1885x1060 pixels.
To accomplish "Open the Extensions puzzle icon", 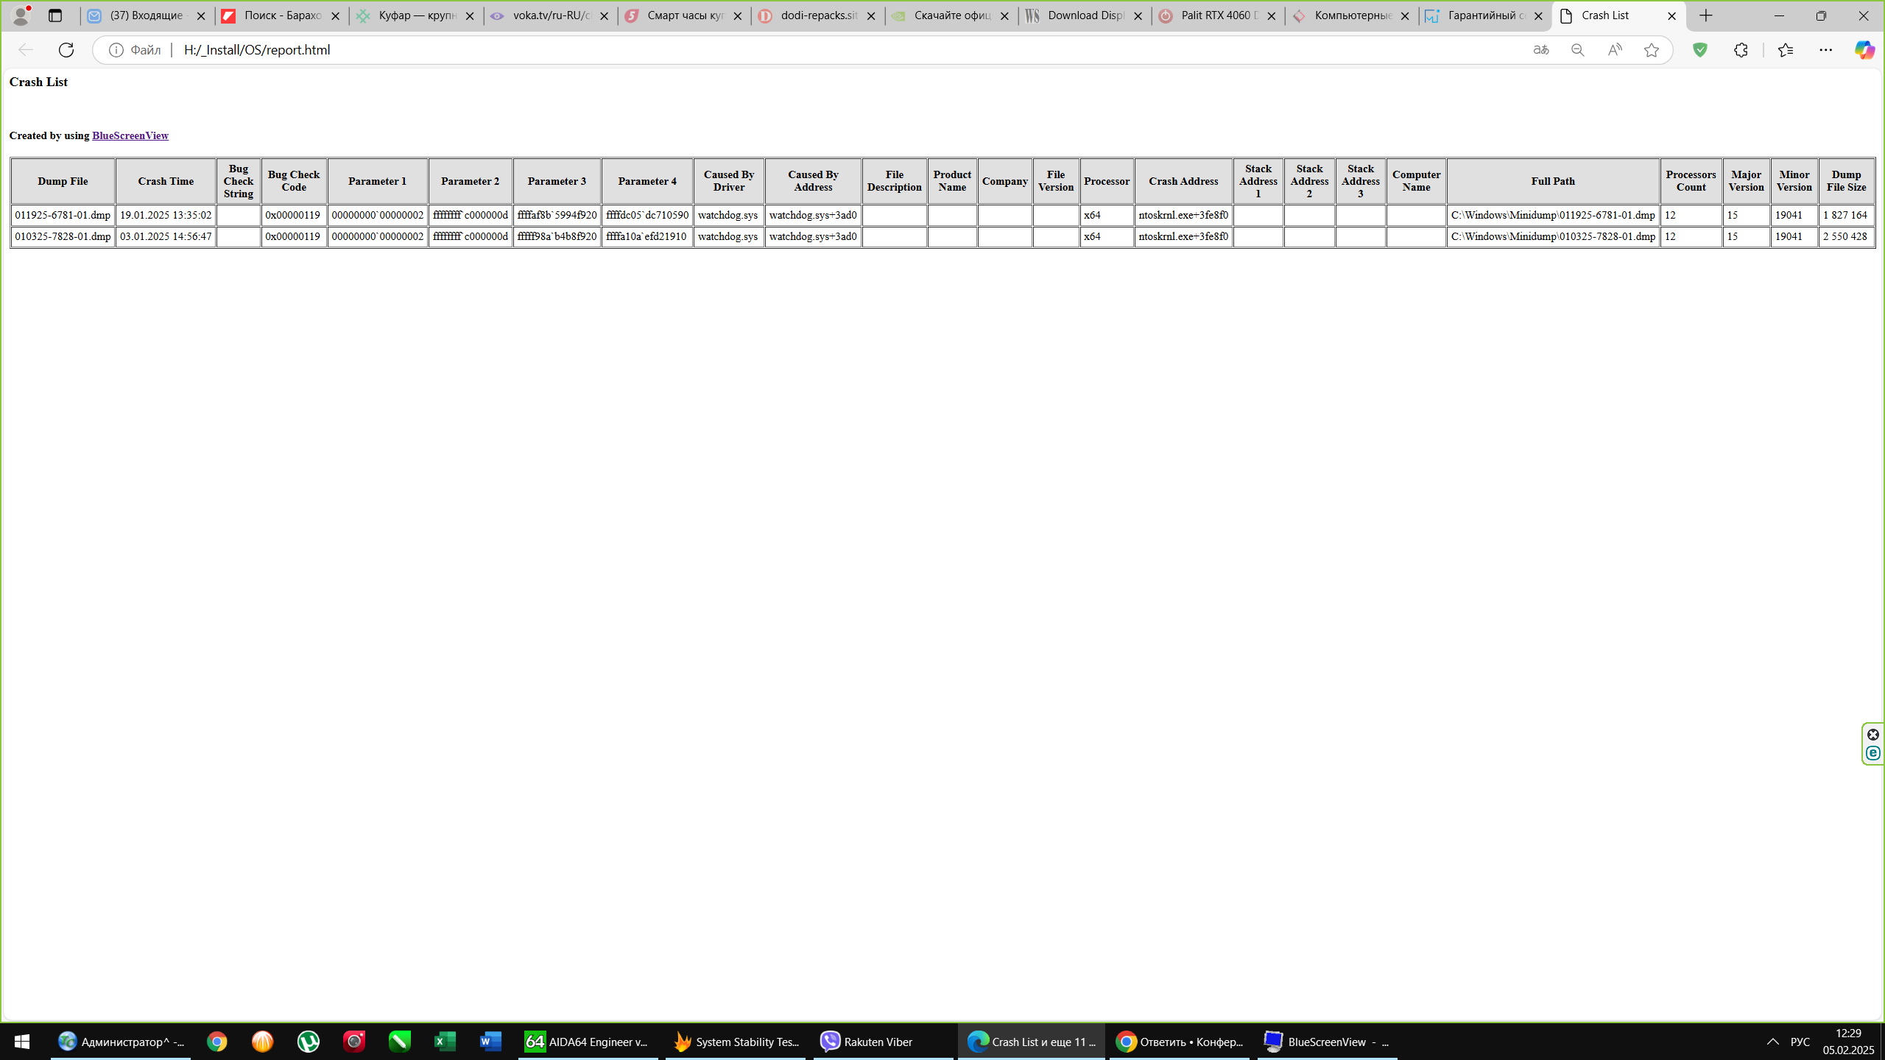I will 1741,50.
